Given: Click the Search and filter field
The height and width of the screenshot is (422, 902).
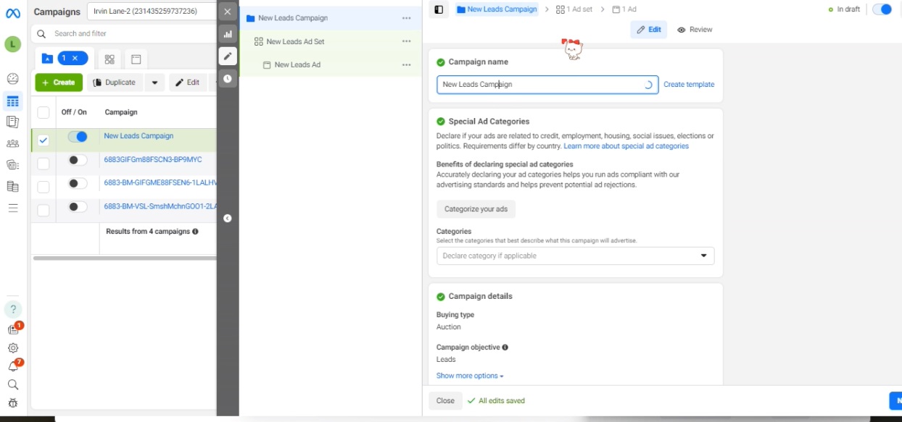Looking at the screenshot, I should [x=124, y=33].
